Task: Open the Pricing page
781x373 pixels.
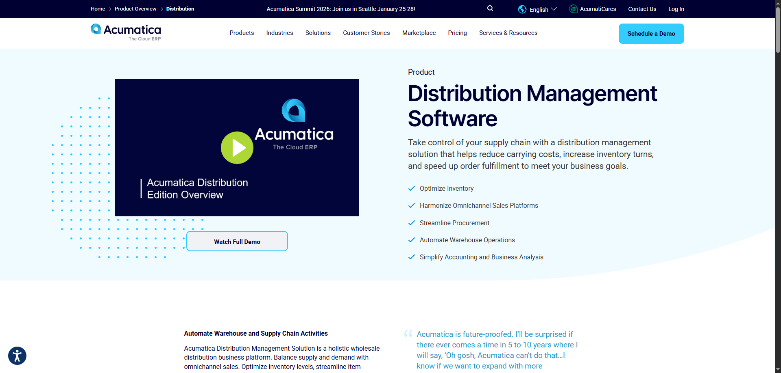Action: (x=457, y=33)
